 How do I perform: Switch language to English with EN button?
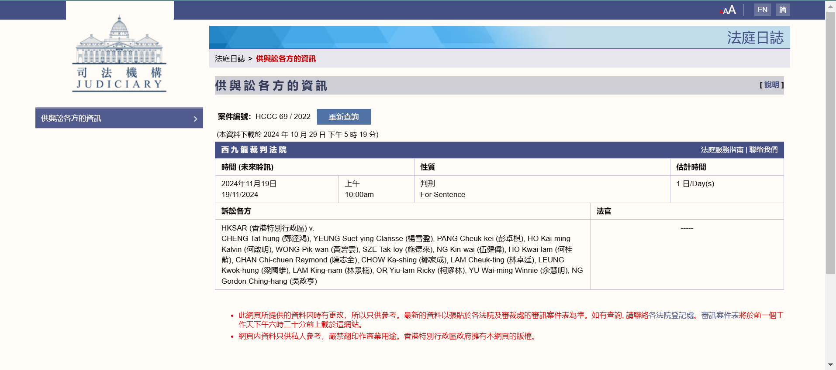pos(762,10)
